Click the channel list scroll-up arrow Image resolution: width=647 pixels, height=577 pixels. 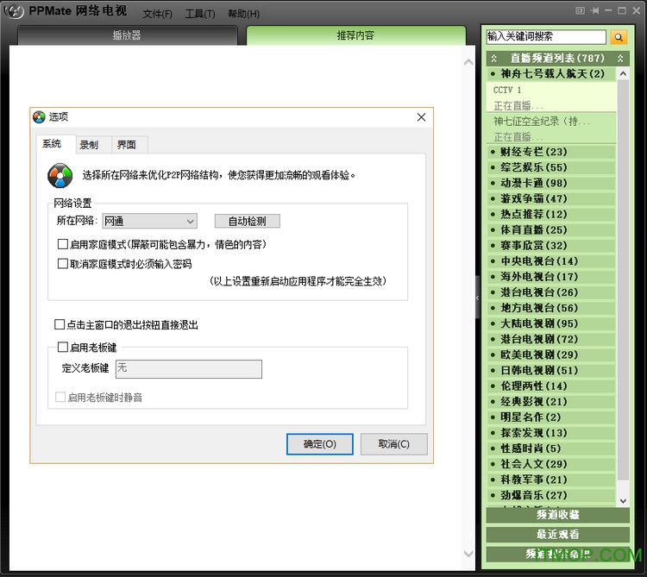[623, 74]
